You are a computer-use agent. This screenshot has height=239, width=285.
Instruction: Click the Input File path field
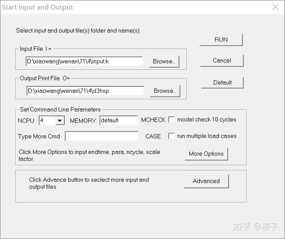84,62
